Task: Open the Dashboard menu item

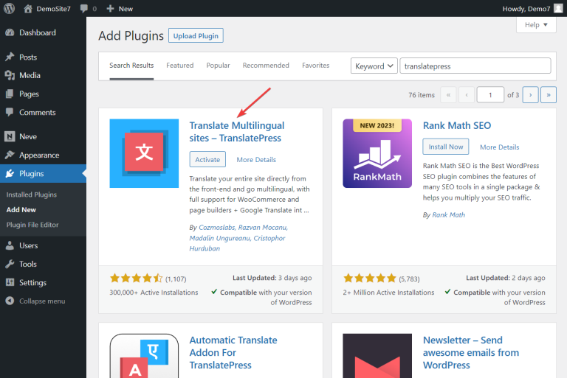Action: tap(37, 33)
